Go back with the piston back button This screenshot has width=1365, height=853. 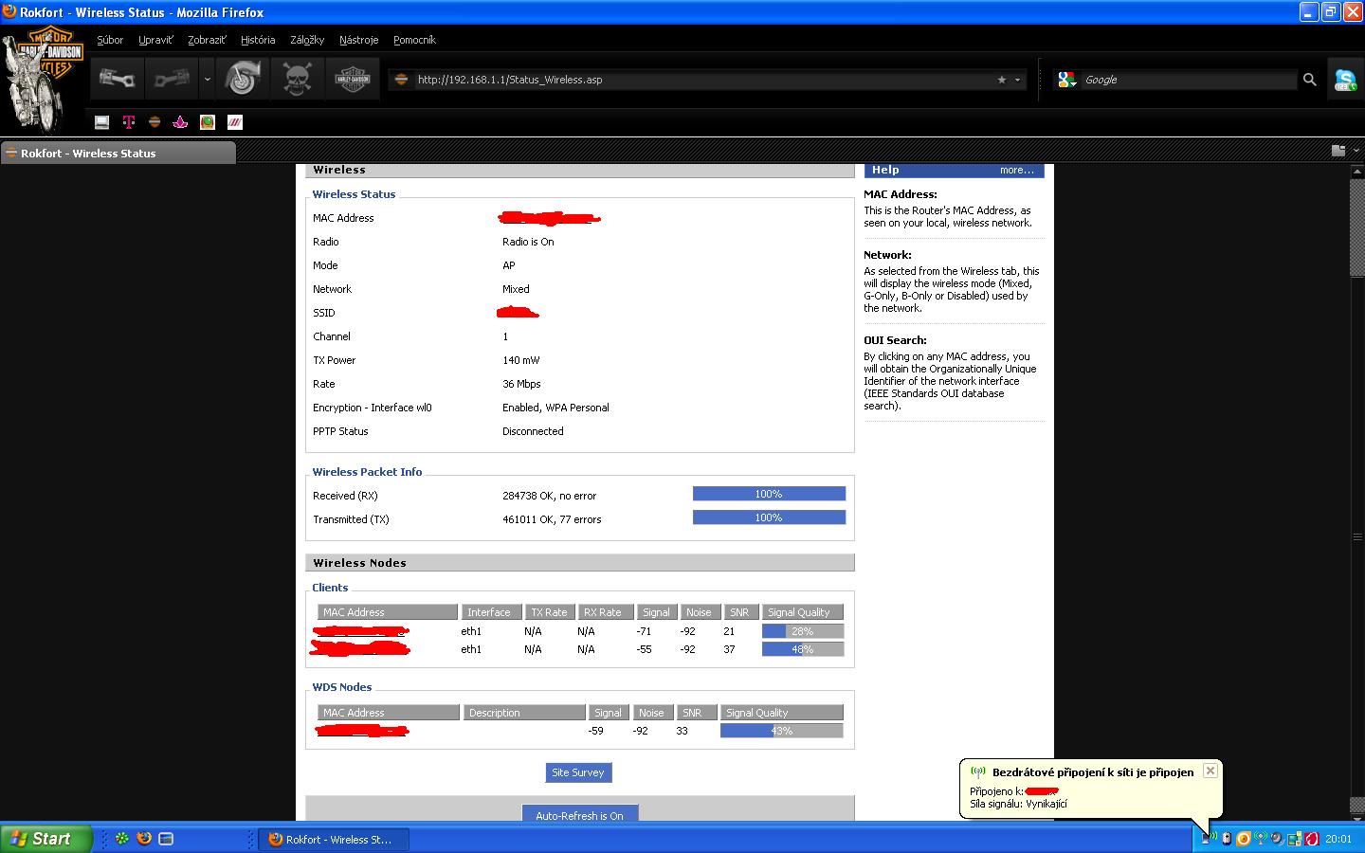pyautogui.click(x=118, y=79)
